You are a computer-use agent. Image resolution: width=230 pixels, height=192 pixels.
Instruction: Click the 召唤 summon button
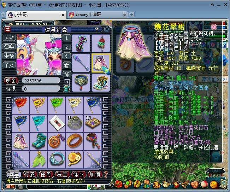[9, 47]
